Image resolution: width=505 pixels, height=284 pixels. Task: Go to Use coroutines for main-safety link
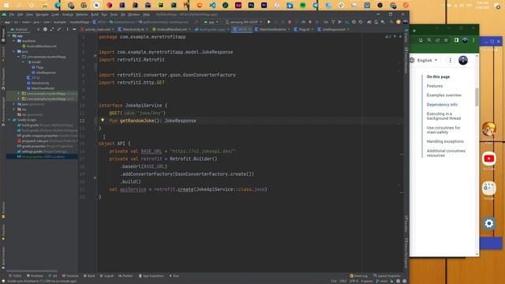443,130
